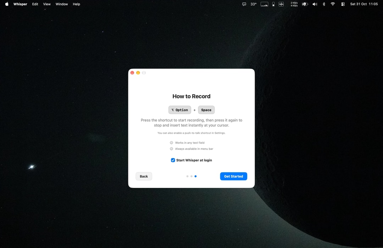Open the View menu
This screenshot has width=383, height=248.
[47, 4]
